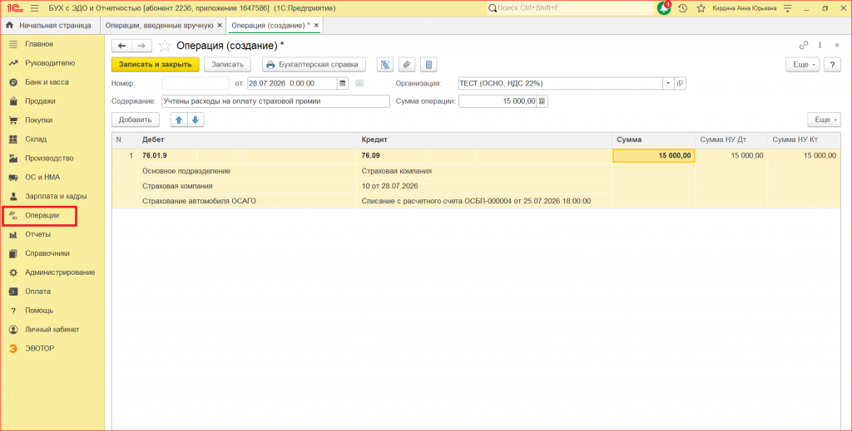This screenshot has height=431, width=852.
Task: Click the notifications bell icon
Action: [x=663, y=8]
